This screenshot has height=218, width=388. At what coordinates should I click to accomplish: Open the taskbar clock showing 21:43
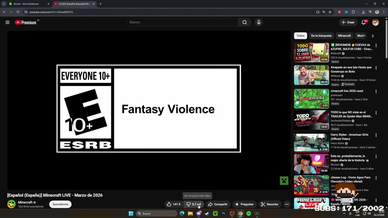(x=380, y=213)
